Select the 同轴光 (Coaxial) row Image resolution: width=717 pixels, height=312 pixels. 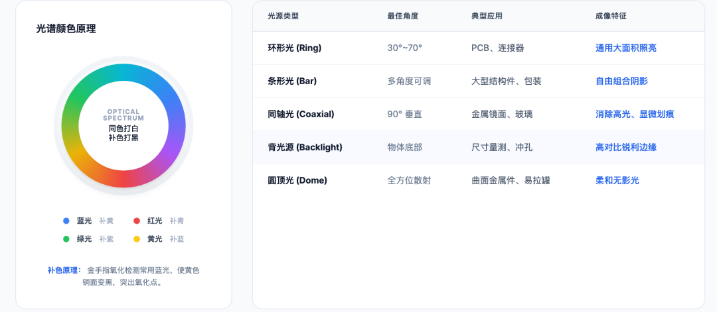[x=478, y=114]
